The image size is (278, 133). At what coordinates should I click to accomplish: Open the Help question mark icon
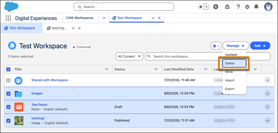(238, 7)
